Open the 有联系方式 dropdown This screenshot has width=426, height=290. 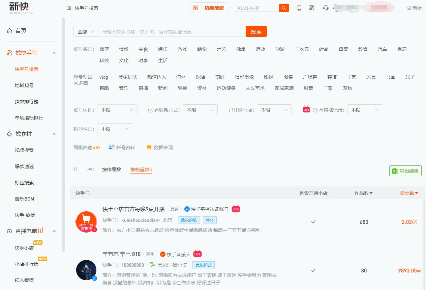pyautogui.click(x=200, y=110)
